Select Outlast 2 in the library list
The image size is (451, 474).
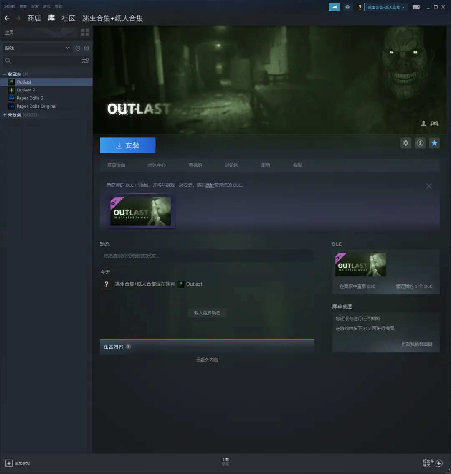(x=46, y=90)
